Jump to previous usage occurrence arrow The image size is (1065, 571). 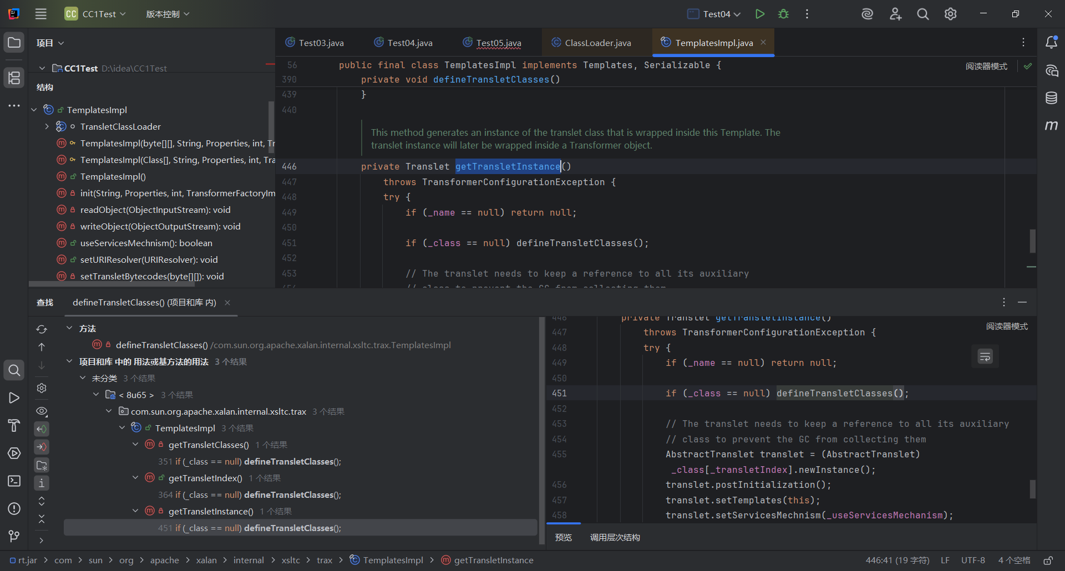pos(42,347)
